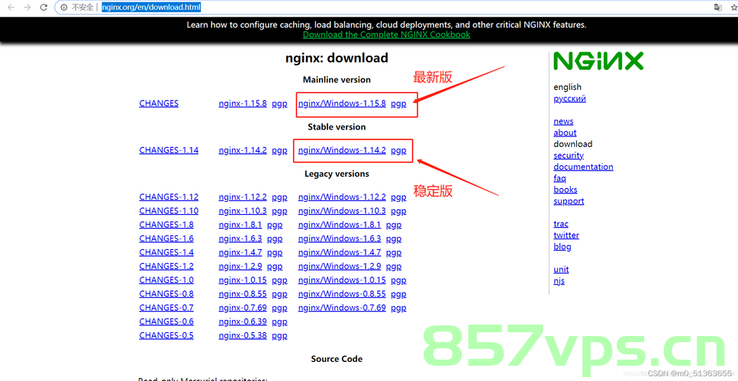
Task: Open CHANGES-1.10 link
Action: click(169, 211)
